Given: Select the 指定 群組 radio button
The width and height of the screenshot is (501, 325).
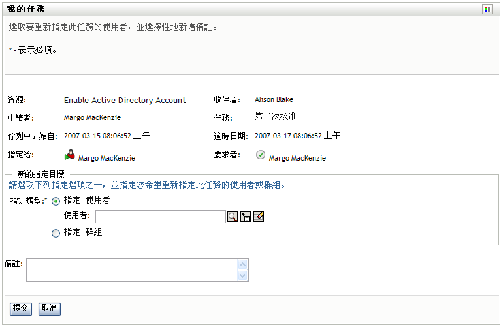Looking at the screenshot, I should [56, 232].
